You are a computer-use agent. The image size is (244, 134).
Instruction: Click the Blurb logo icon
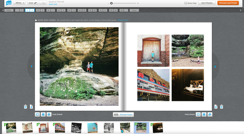pyautogui.click(x=9, y=3)
